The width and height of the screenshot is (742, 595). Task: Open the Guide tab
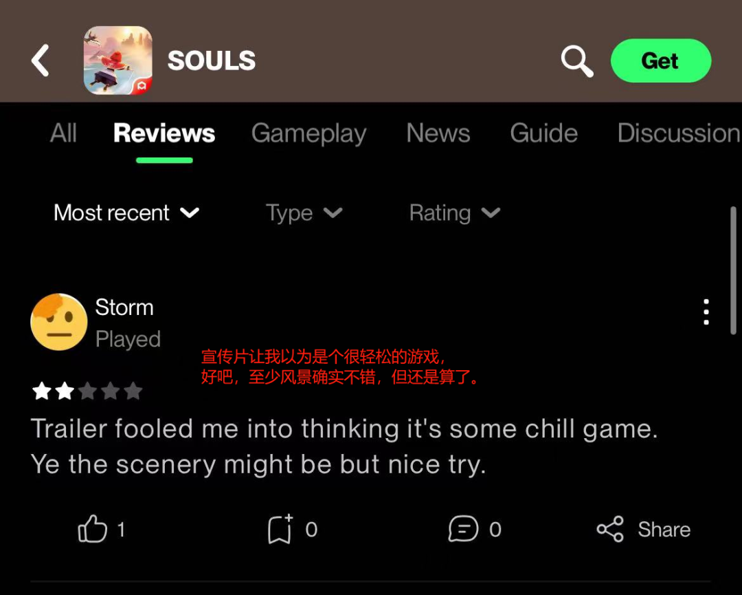(x=543, y=133)
